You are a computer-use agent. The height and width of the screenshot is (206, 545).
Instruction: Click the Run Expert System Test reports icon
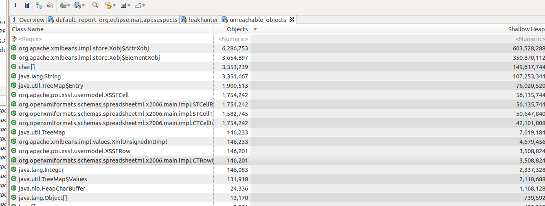[x=77, y=5]
